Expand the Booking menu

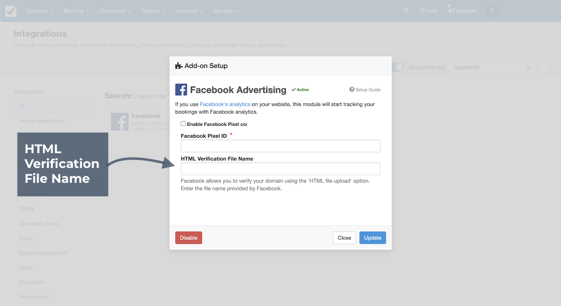pos(76,11)
